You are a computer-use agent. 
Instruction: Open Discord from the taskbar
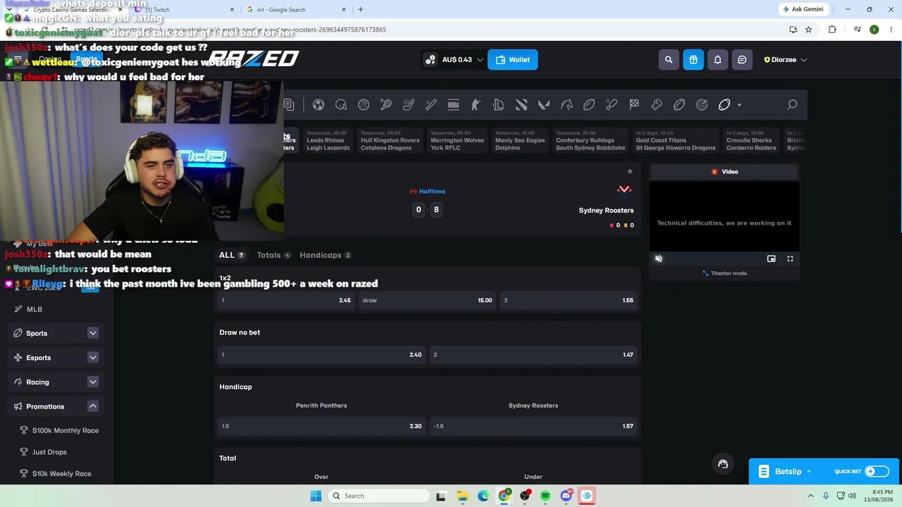pyautogui.click(x=566, y=496)
